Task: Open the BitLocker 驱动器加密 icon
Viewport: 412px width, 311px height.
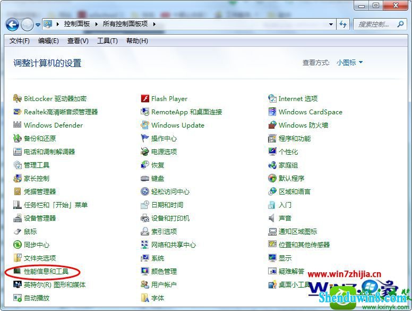Action: [18, 99]
